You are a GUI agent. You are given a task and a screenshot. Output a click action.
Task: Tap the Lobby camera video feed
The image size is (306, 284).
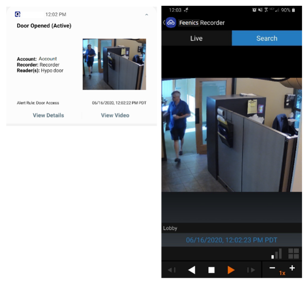(x=232, y=135)
